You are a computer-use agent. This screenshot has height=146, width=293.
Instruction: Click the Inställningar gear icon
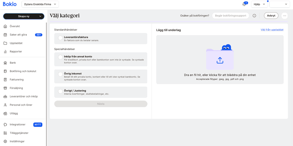(5, 141)
